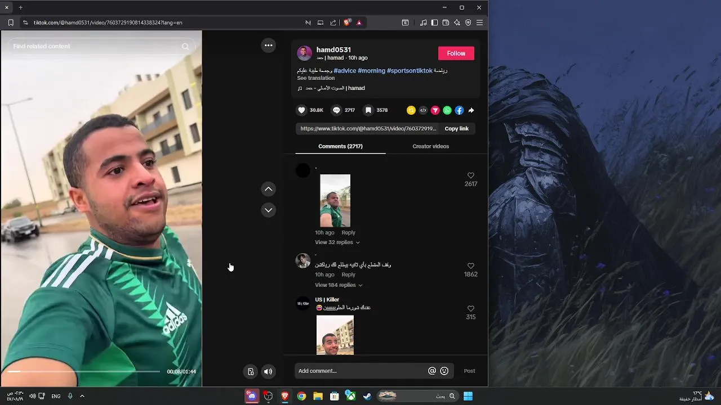Expand View 32 replies
Screen dimensions: 721x405
pyautogui.click(x=337, y=242)
